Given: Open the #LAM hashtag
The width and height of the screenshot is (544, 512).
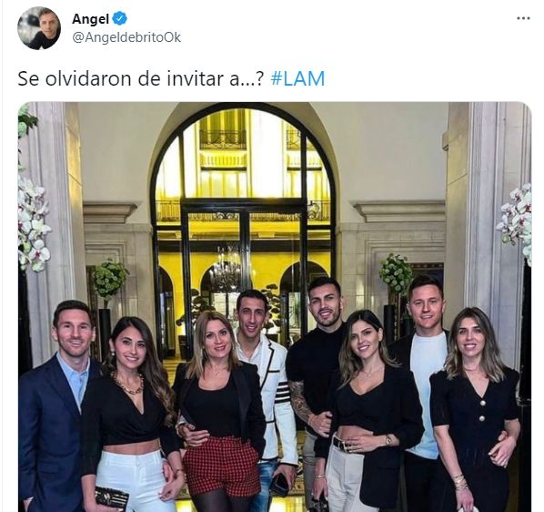Looking at the screenshot, I should (297, 78).
